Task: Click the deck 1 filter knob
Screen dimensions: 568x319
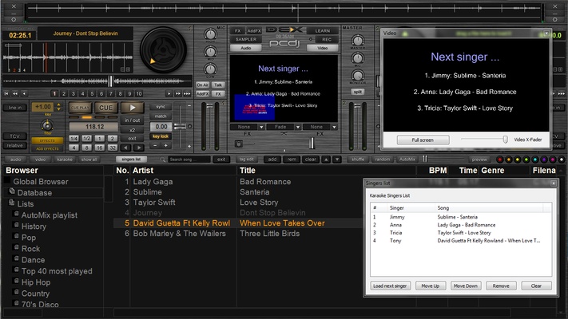Action: pos(47,125)
